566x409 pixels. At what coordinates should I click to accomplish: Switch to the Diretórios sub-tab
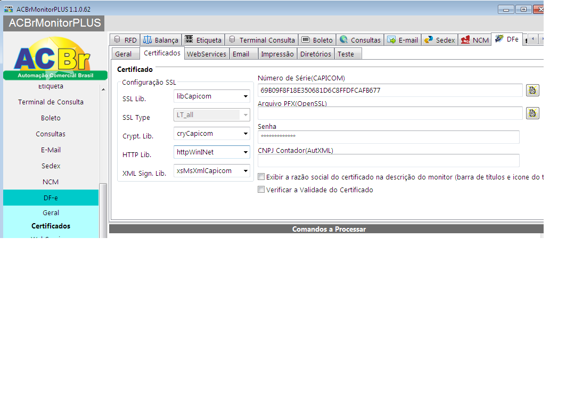(316, 54)
